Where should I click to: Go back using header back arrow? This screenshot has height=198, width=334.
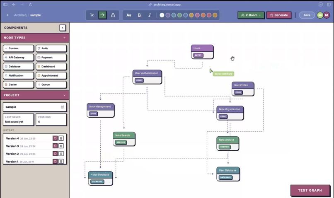click(8, 15)
